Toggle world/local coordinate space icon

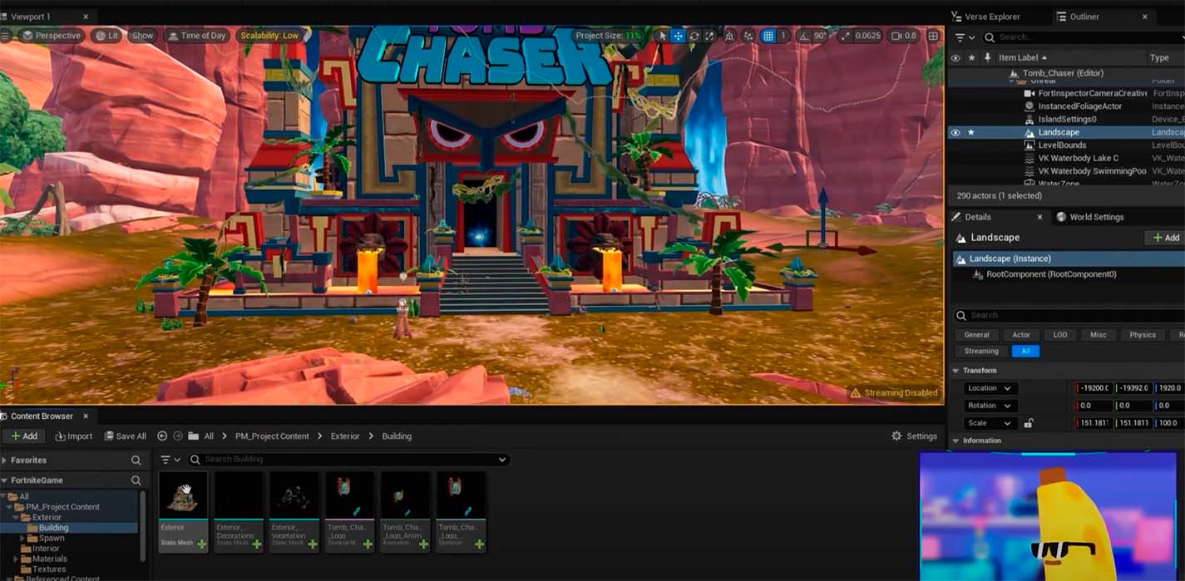[729, 36]
